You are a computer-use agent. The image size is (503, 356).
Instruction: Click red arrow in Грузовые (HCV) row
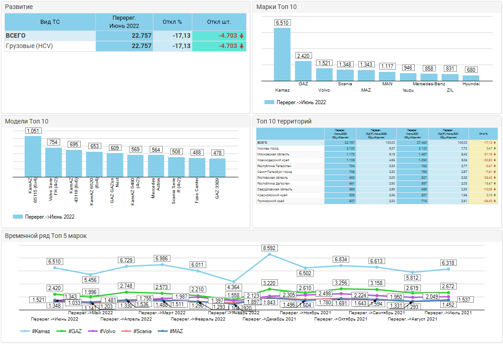pyautogui.click(x=241, y=46)
